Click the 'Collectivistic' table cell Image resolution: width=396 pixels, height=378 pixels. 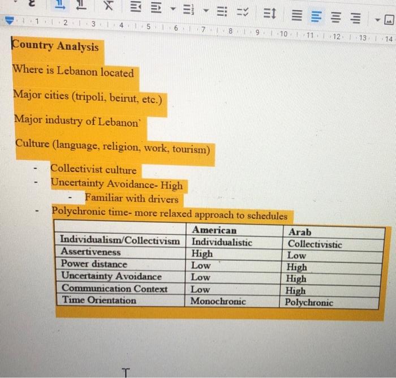(x=315, y=244)
